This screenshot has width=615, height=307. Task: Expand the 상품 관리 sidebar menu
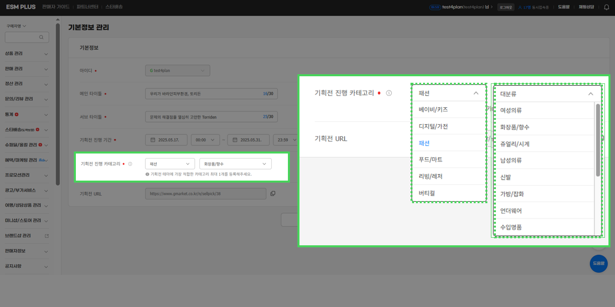point(27,53)
